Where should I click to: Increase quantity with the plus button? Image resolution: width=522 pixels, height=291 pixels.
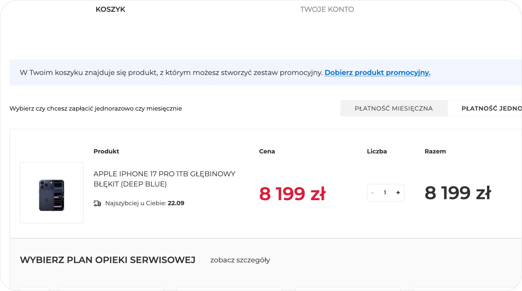point(398,193)
